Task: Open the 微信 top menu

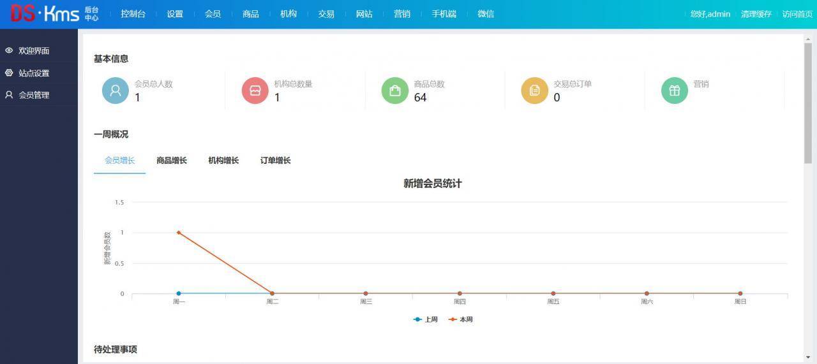Action: 486,13
